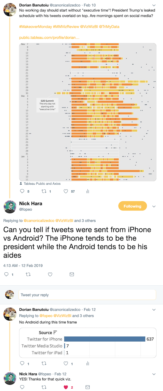Reply to Dorian's original schedule tweet
The height and width of the screenshot is (391, 163).
(x=23, y=191)
